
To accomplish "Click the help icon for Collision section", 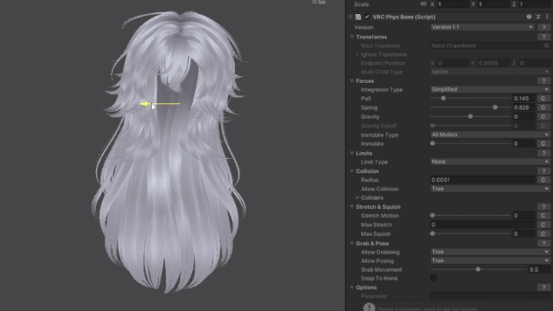I will [x=543, y=170].
